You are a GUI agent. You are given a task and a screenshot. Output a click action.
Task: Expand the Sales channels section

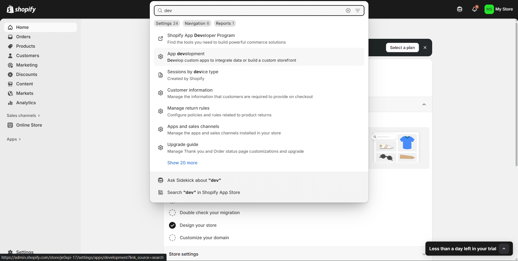23,116
